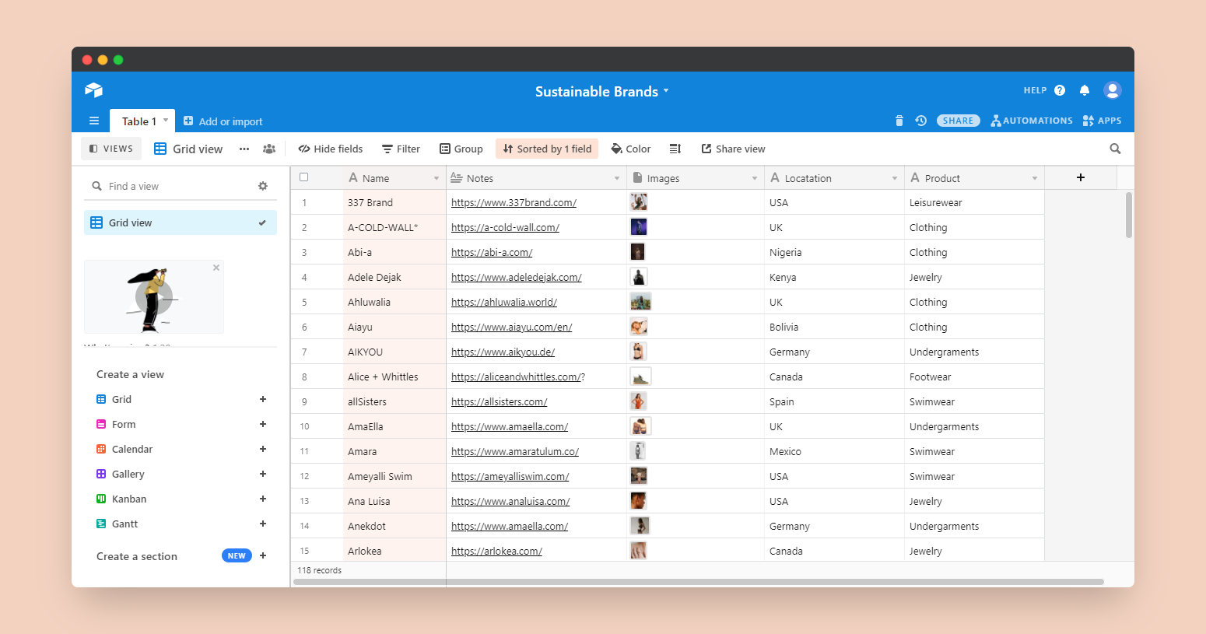
Task: Open the a-cold-wall.com link
Action: point(505,227)
